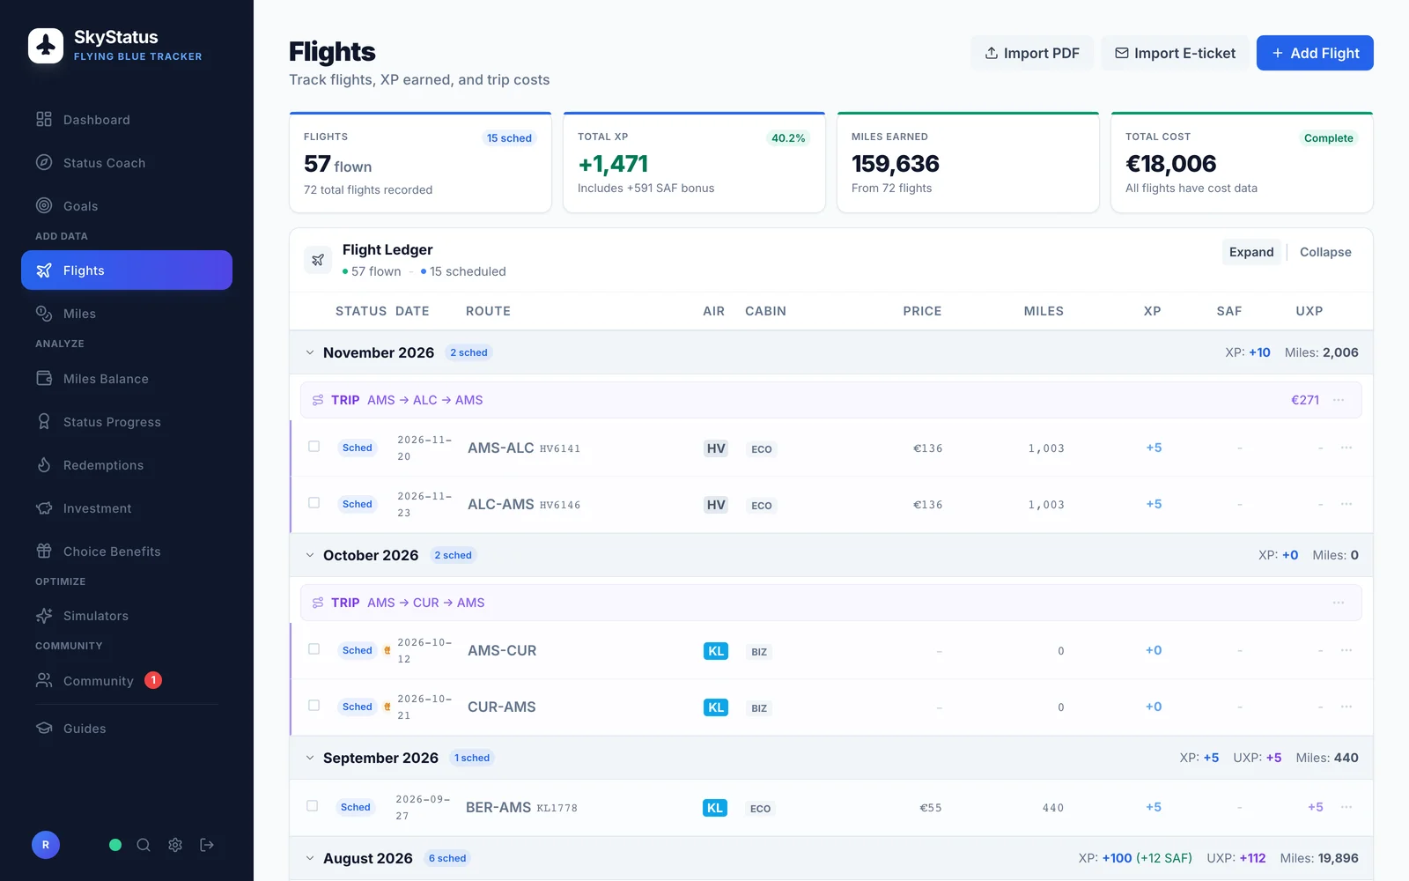Image resolution: width=1409 pixels, height=881 pixels.
Task: Select Flights in the sidebar
Action: (x=127, y=270)
